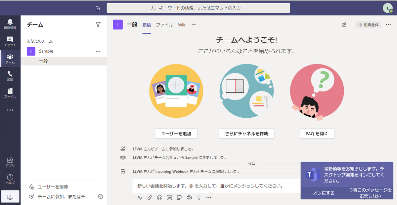This screenshot has height=205, width=397.
Task: Click the download desktop app icon
Action: pyautogui.click(x=10, y=197)
